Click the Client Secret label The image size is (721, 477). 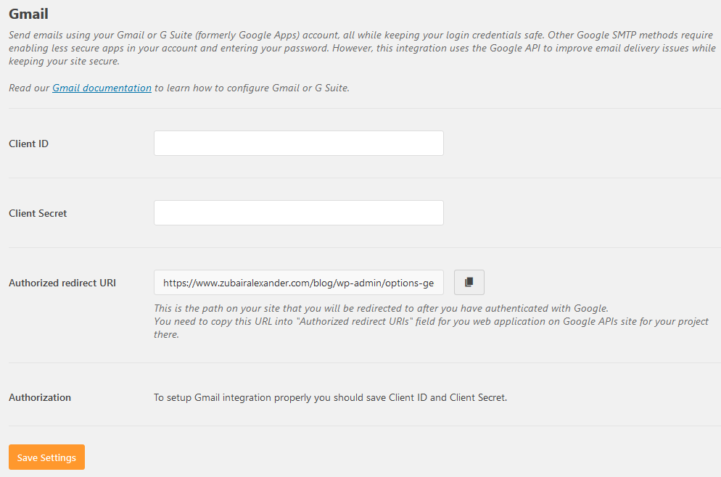38,213
